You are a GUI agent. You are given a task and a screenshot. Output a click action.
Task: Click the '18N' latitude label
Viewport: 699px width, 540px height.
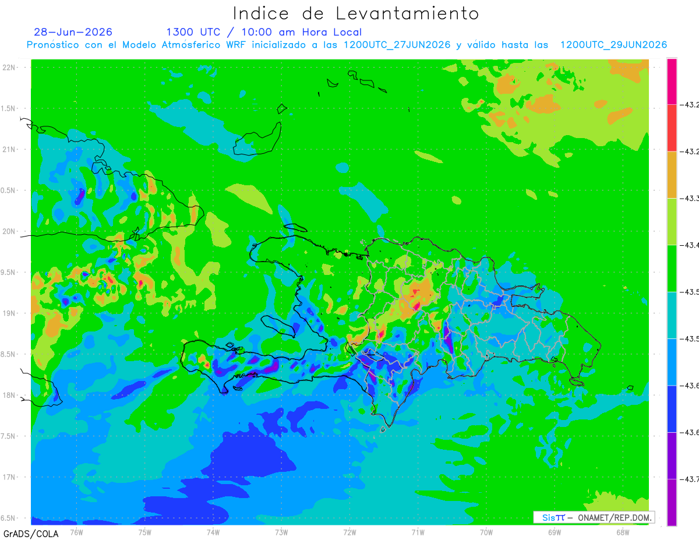(x=9, y=395)
